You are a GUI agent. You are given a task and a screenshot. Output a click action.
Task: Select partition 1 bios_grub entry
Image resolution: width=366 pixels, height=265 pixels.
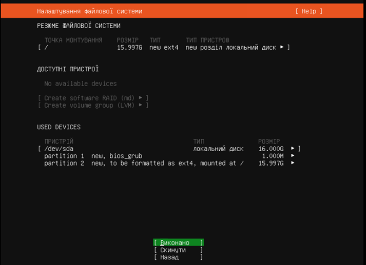tap(93, 156)
